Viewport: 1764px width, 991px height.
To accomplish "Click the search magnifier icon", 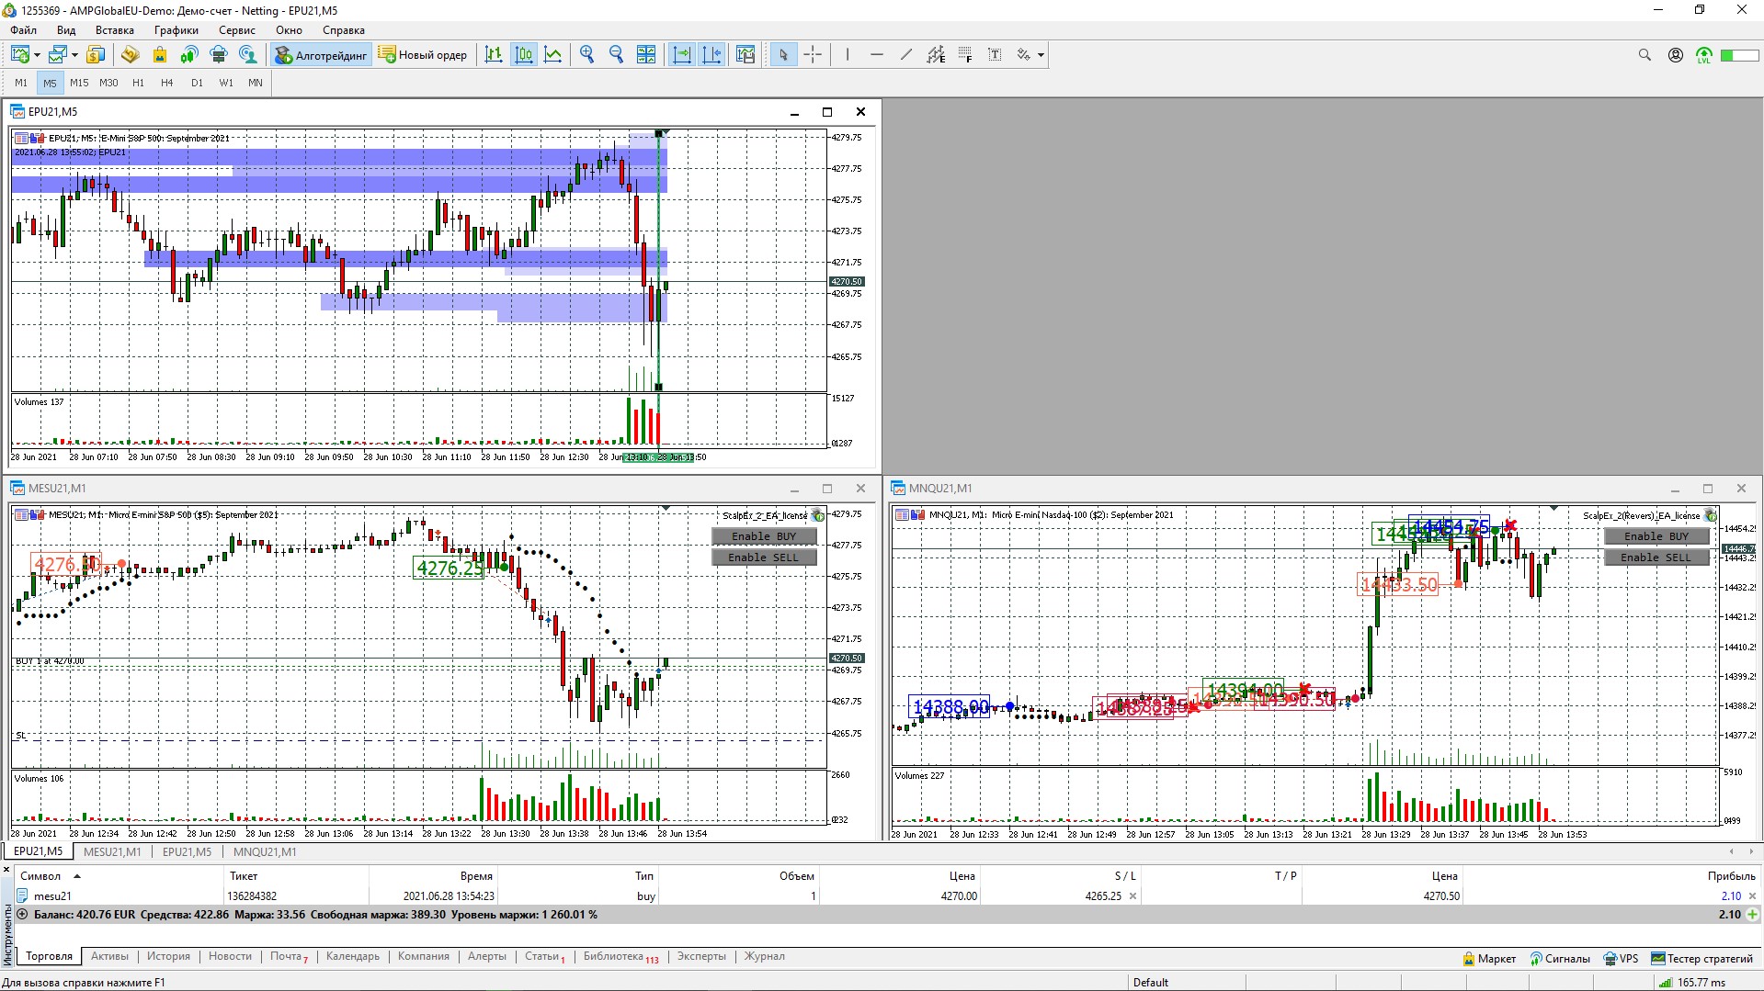I will [x=1645, y=55].
